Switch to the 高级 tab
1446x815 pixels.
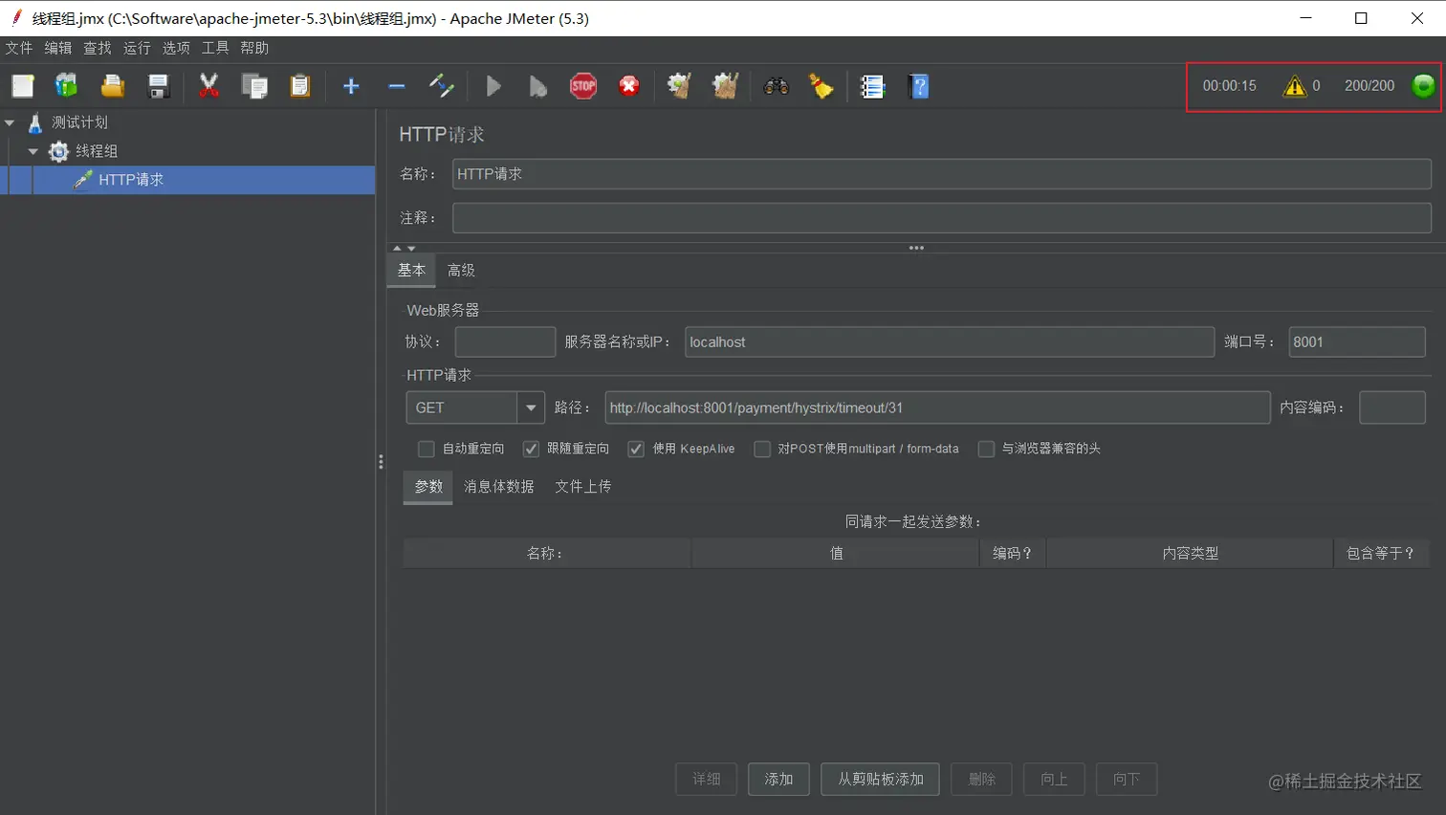pos(461,271)
